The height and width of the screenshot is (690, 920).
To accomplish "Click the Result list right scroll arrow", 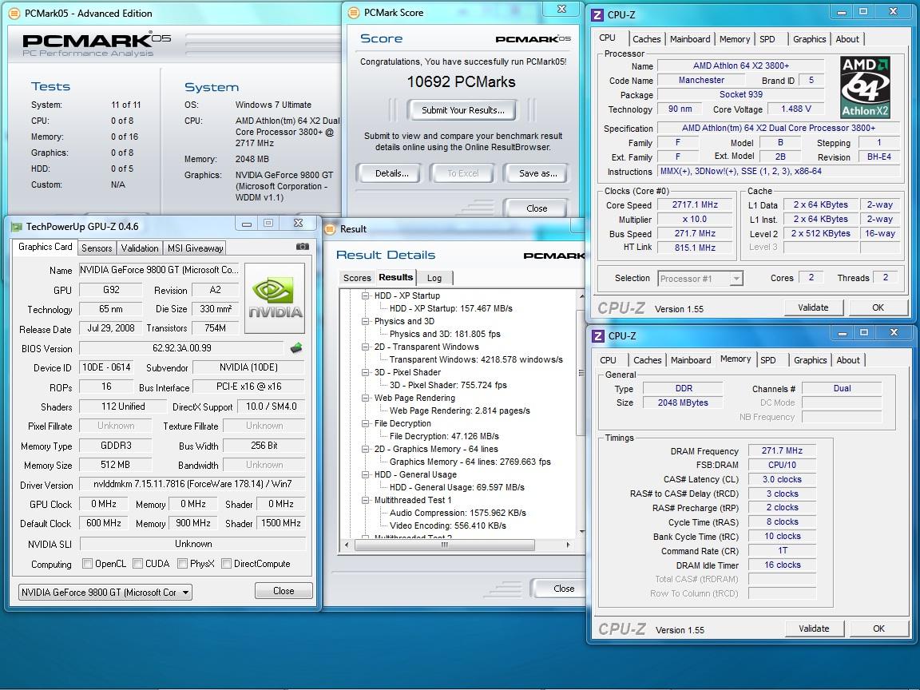I will (x=568, y=545).
